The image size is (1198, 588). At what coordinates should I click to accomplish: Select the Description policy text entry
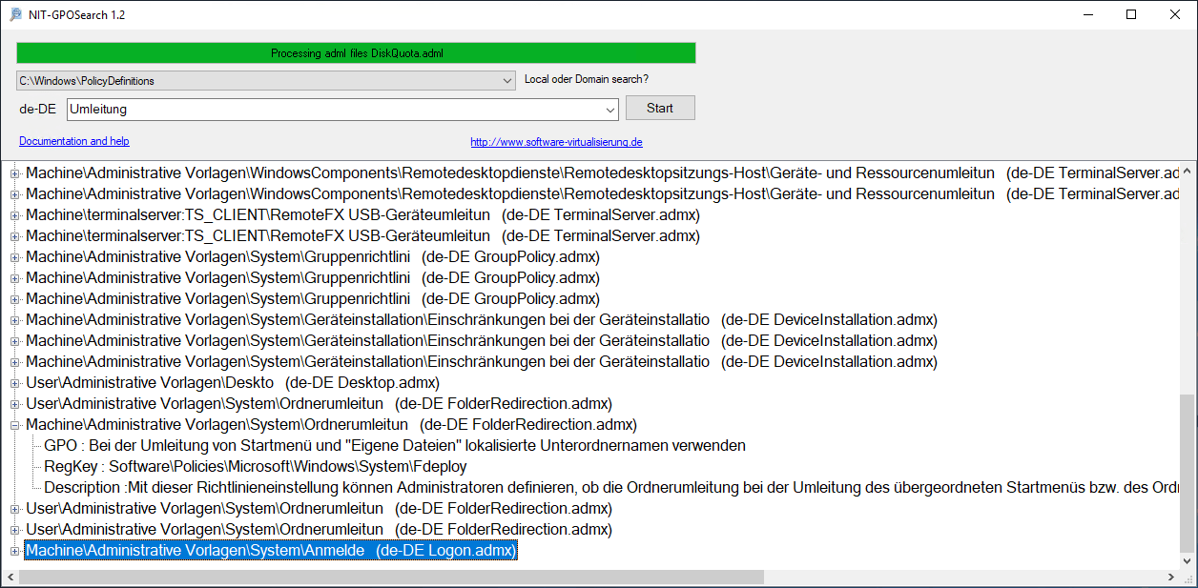coord(610,488)
